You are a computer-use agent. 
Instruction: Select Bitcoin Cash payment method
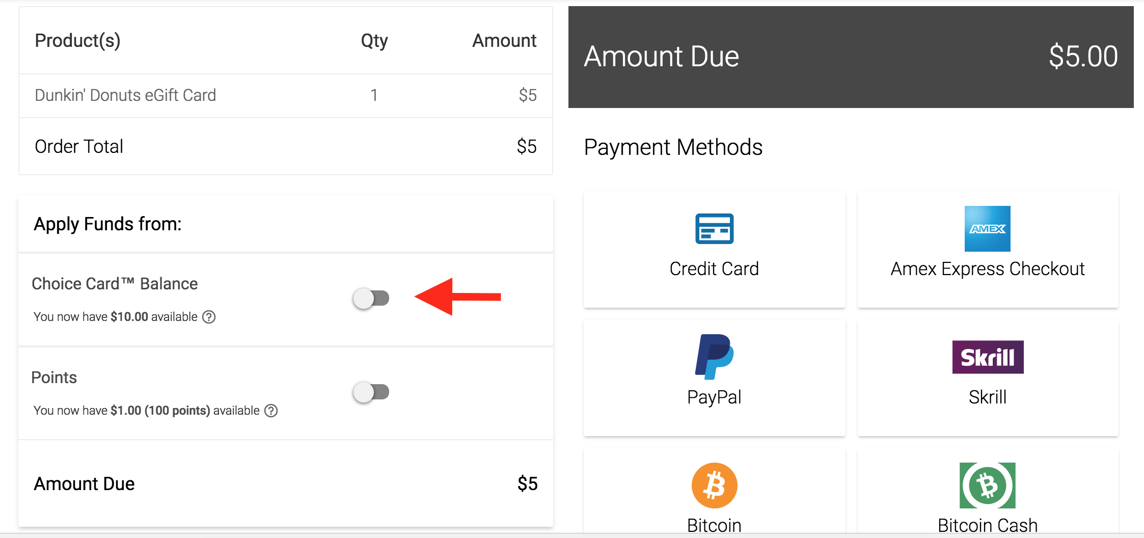987,494
